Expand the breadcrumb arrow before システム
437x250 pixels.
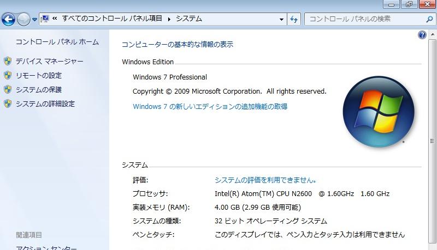169,19
